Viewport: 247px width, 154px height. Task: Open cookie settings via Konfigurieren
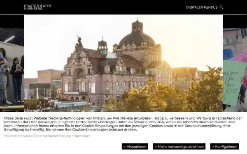225,147
